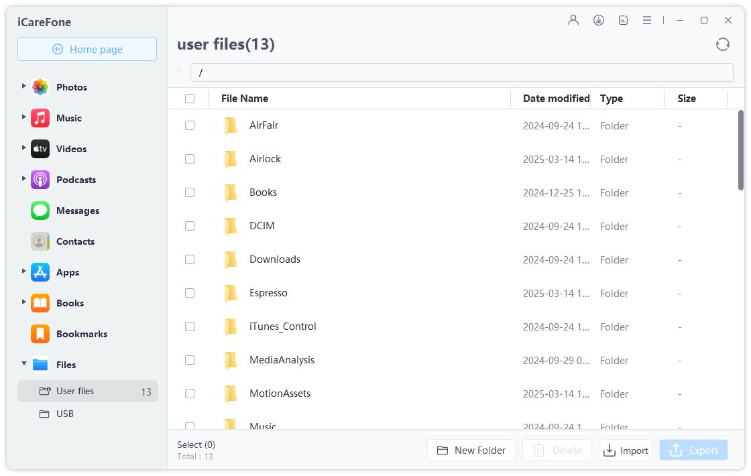
Task: Select User files in sidebar
Action: (x=88, y=392)
